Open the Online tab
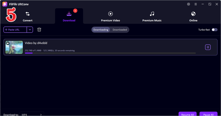 tap(193, 17)
